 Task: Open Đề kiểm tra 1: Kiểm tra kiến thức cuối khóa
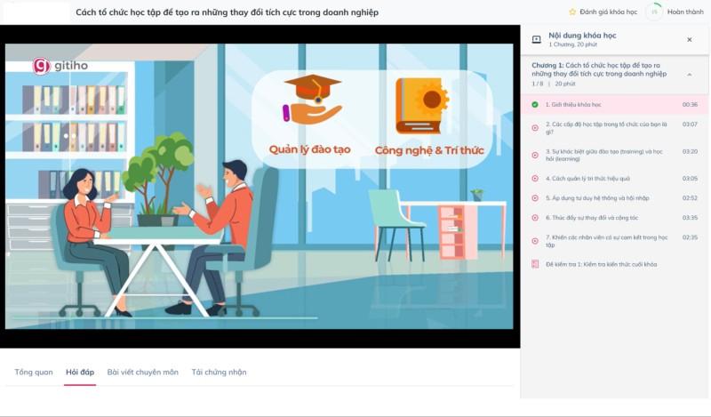pos(614,264)
